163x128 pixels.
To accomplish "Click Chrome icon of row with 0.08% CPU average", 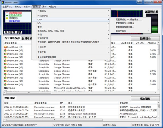I will pos(5,85).
